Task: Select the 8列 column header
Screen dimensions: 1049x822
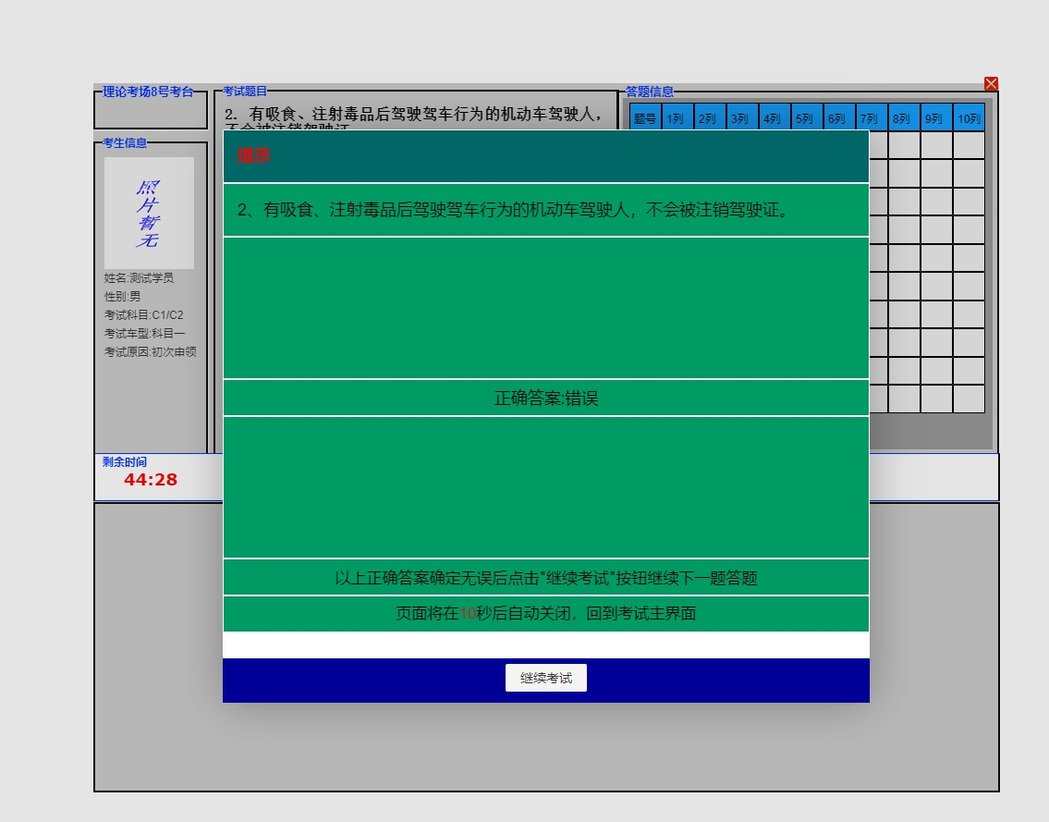Action: [903, 117]
